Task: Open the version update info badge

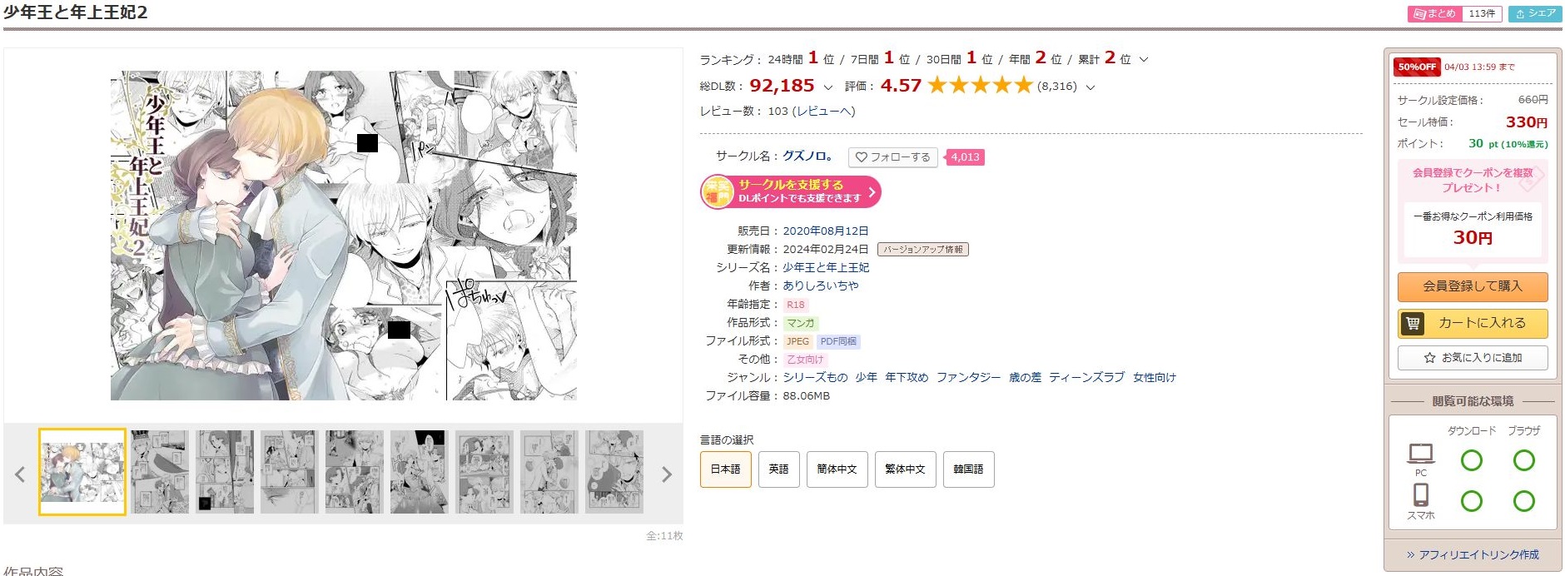Action: pyautogui.click(x=923, y=249)
